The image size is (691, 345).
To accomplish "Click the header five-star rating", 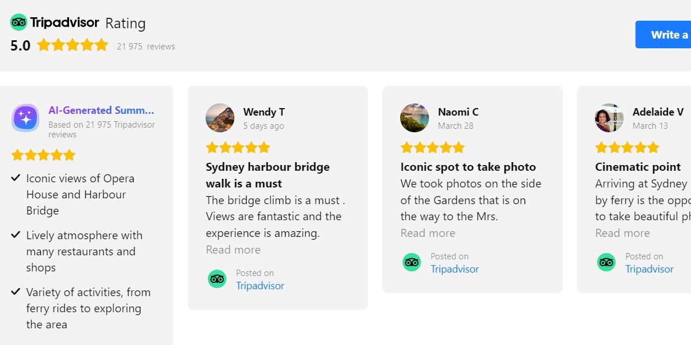I will (x=73, y=45).
